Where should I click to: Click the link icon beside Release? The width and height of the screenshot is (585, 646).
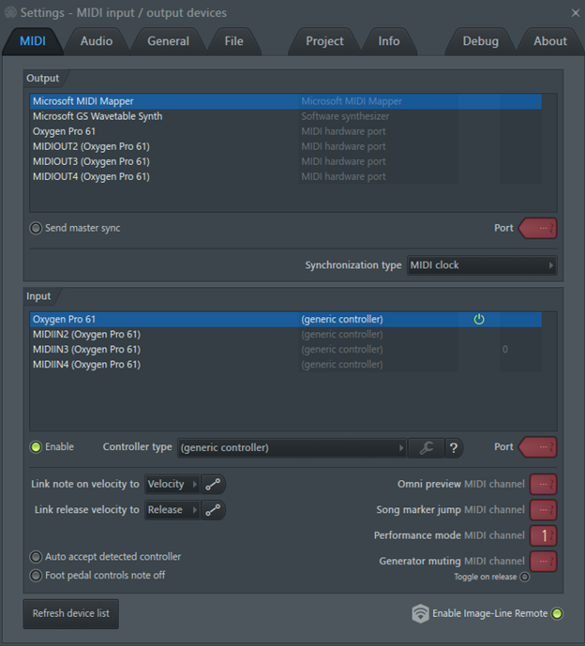pyautogui.click(x=213, y=510)
